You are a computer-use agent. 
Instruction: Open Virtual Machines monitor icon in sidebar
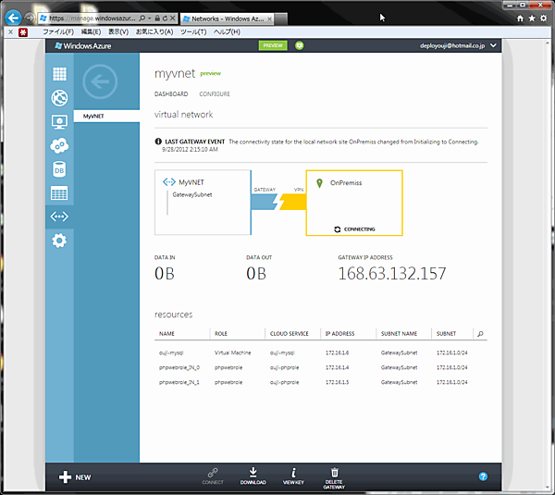coord(59,122)
